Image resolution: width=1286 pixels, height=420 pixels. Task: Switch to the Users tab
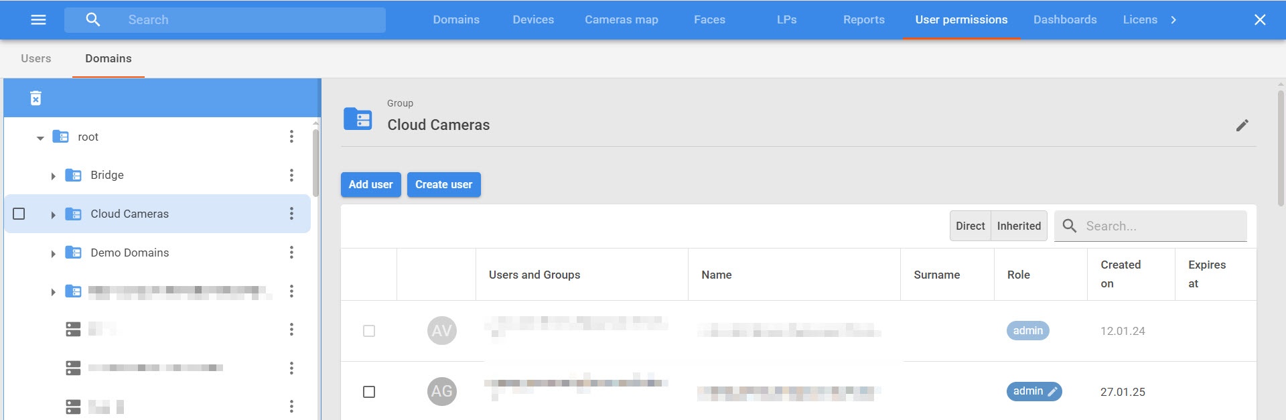click(36, 59)
